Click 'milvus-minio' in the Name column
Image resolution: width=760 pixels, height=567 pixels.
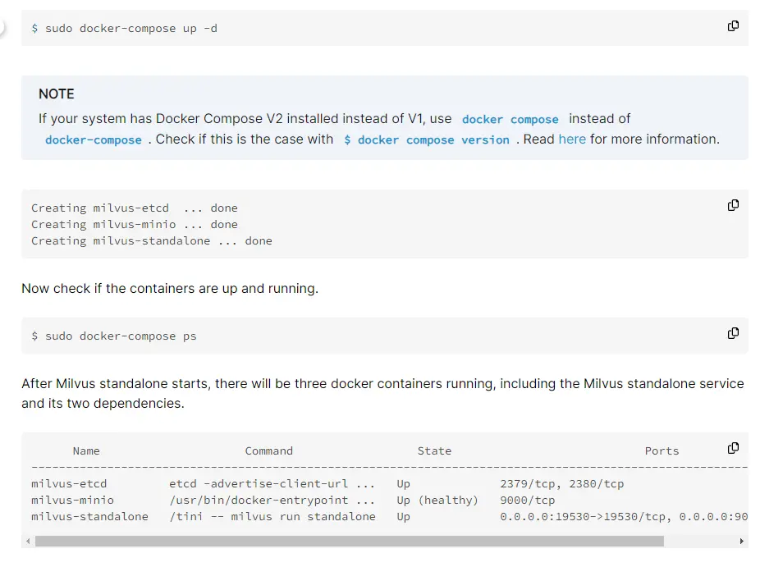73,500
